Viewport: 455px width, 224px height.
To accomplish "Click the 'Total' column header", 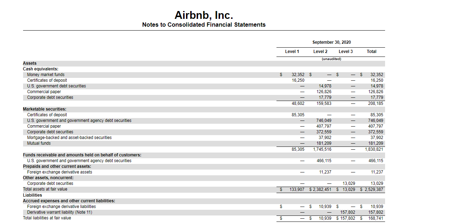I will click(372, 52).
